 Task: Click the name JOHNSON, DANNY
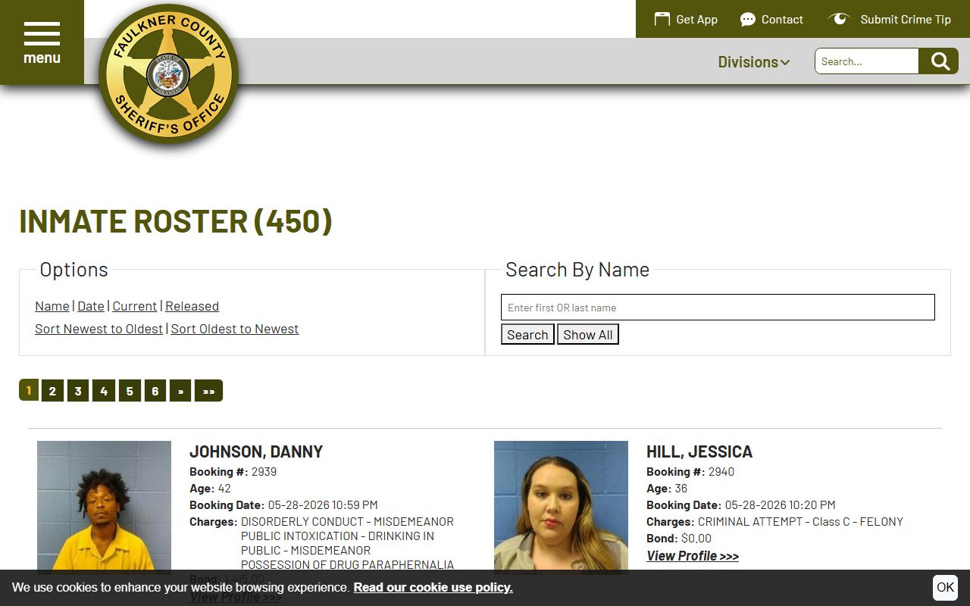point(256,451)
